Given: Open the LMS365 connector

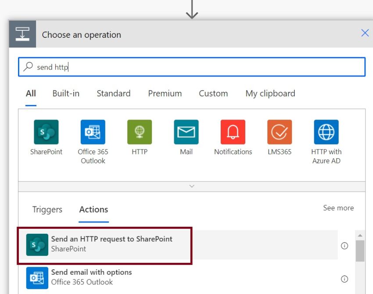Looking at the screenshot, I should pyautogui.click(x=280, y=132).
